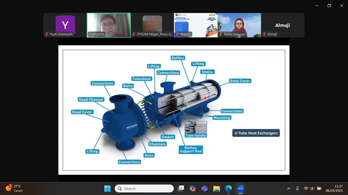Select Sujono's participant tile
The width and height of the screenshot is (348, 195).
pyautogui.click(x=196, y=25)
